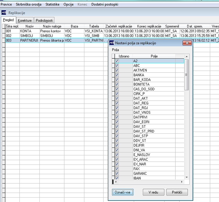Click the Označi vse button
The height and width of the screenshot is (202, 219).
pyautogui.click(x=122, y=192)
